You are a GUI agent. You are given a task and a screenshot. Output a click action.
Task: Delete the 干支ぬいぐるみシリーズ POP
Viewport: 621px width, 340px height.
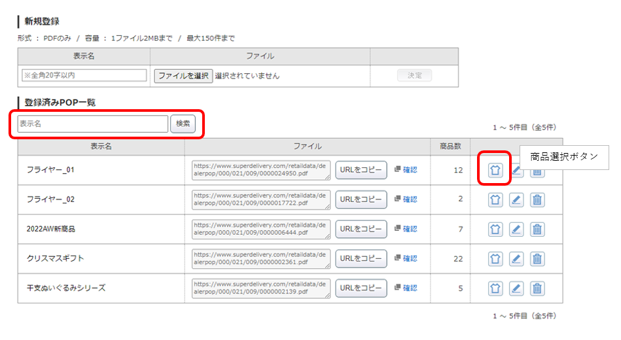537,288
